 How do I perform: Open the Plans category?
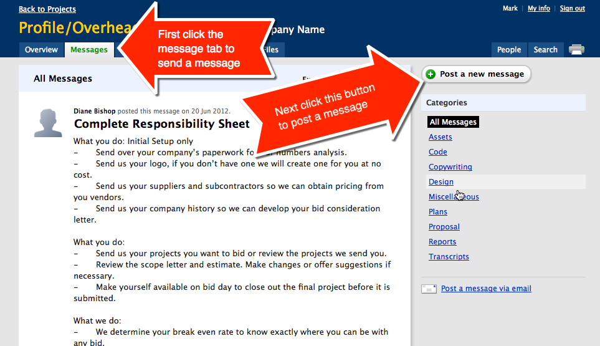438,212
